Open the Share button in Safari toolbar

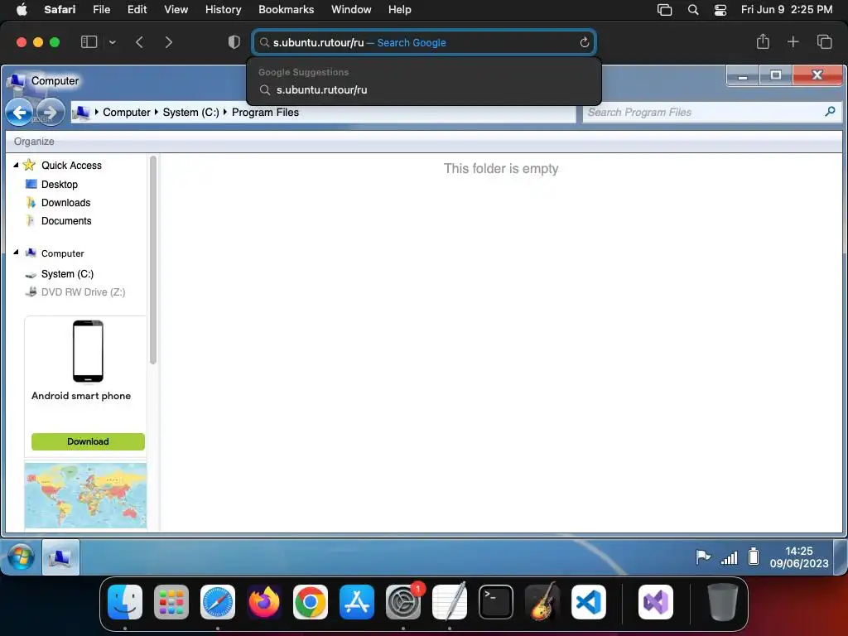763,41
